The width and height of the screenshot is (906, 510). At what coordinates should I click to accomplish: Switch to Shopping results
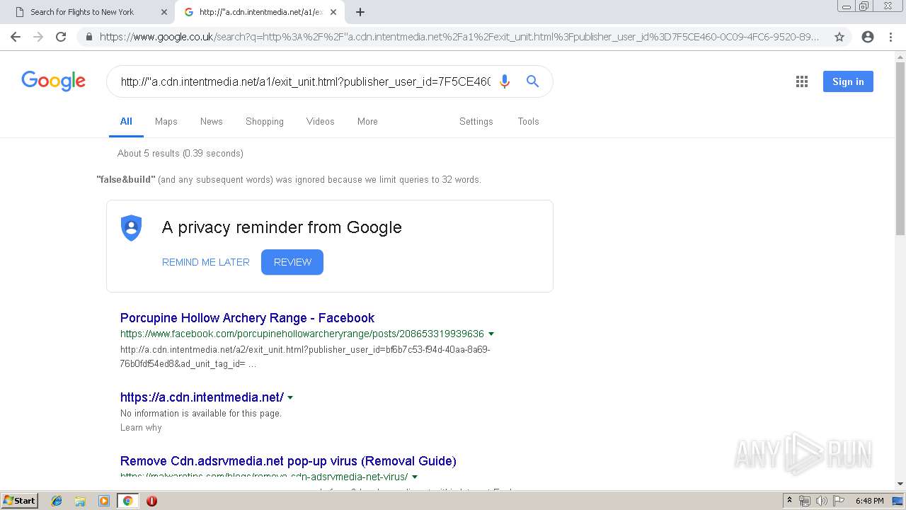click(265, 121)
